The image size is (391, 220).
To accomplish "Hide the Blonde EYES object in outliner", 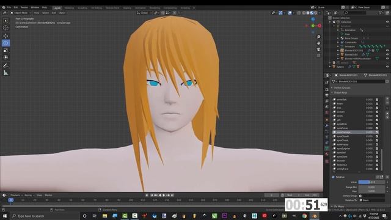I will tap(387, 54).
